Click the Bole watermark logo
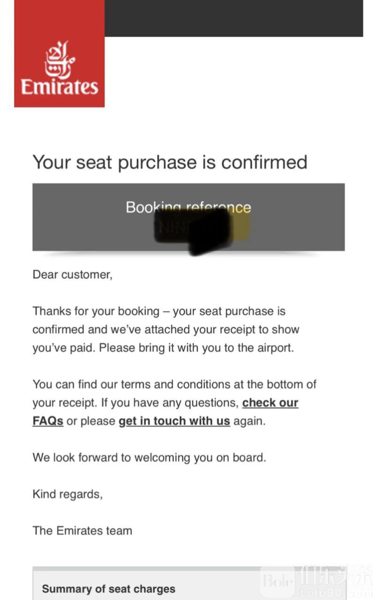The width and height of the screenshot is (375, 600). [x=278, y=582]
